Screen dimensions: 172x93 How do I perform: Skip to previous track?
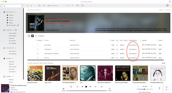click(x=82, y=87)
